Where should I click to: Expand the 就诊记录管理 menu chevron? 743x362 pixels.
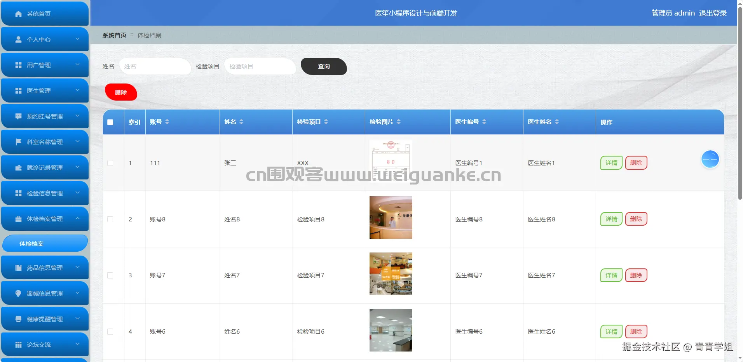point(77,167)
